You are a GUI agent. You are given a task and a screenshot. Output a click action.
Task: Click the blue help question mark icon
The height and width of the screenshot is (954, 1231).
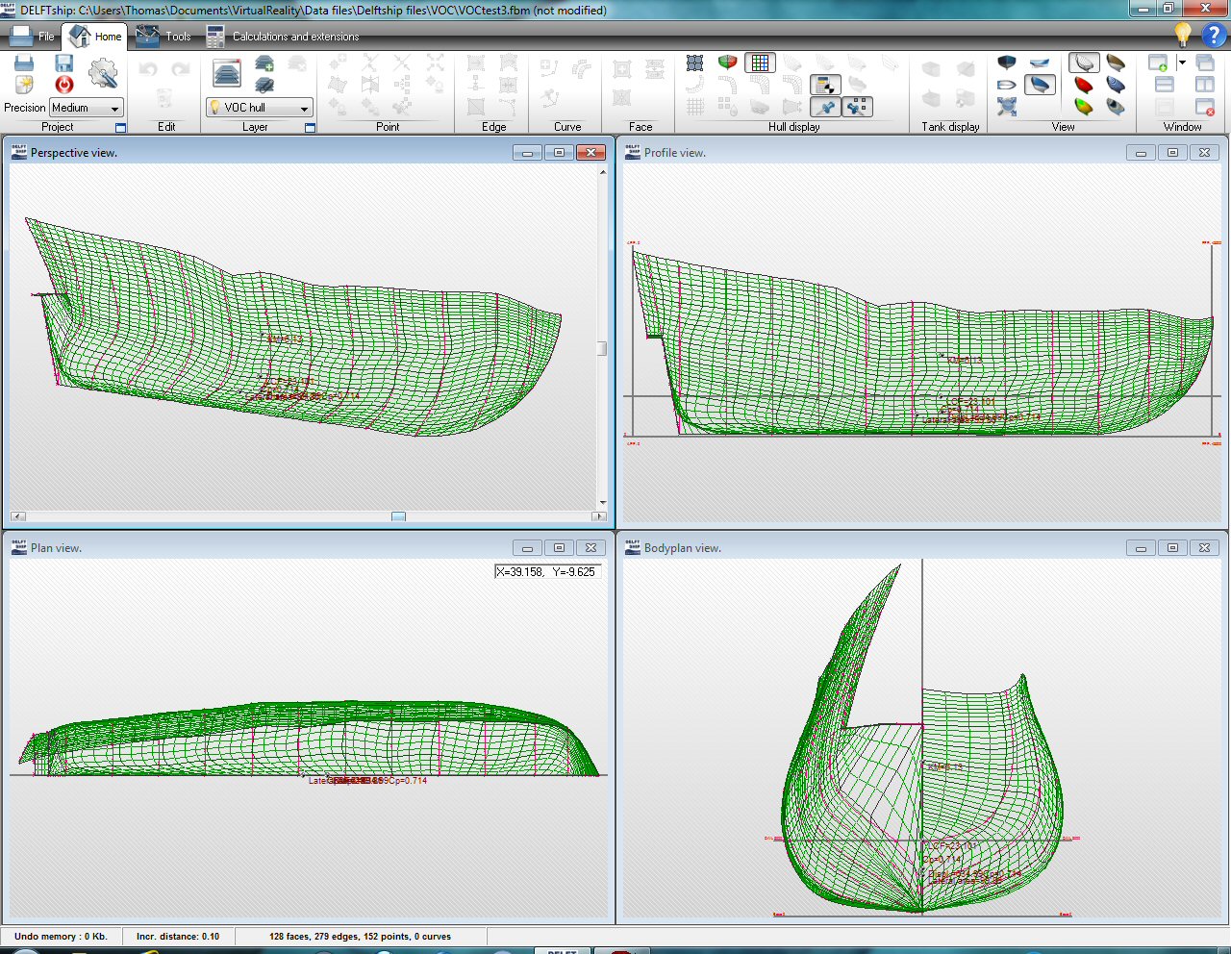tap(1214, 36)
